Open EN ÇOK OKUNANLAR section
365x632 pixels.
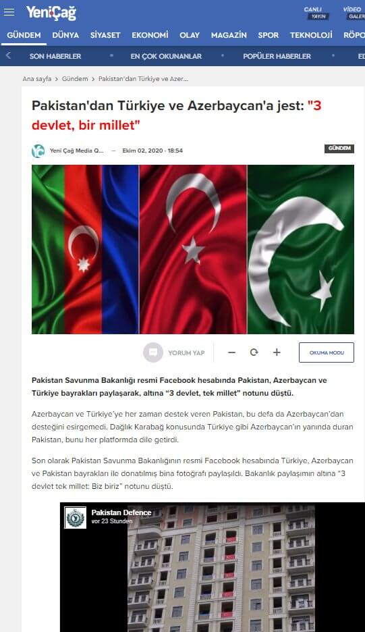166,57
